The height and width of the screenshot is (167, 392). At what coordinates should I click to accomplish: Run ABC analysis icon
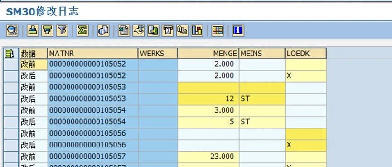(183, 30)
